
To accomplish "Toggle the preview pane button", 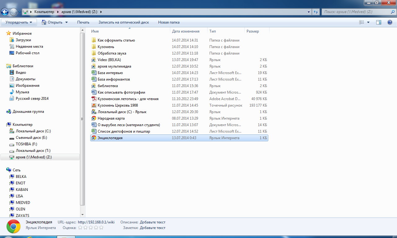I will coord(378,22).
